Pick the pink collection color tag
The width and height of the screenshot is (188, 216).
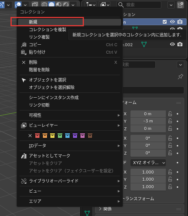coord(82,136)
